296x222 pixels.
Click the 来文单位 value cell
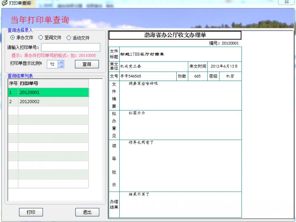(x=153, y=66)
